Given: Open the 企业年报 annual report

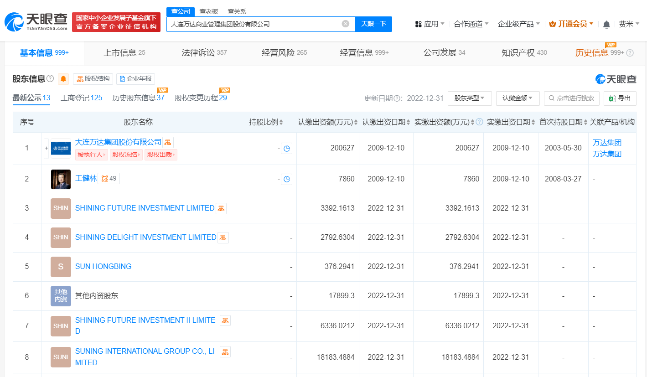Looking at the screenshot, I should (x=135, y=78).
